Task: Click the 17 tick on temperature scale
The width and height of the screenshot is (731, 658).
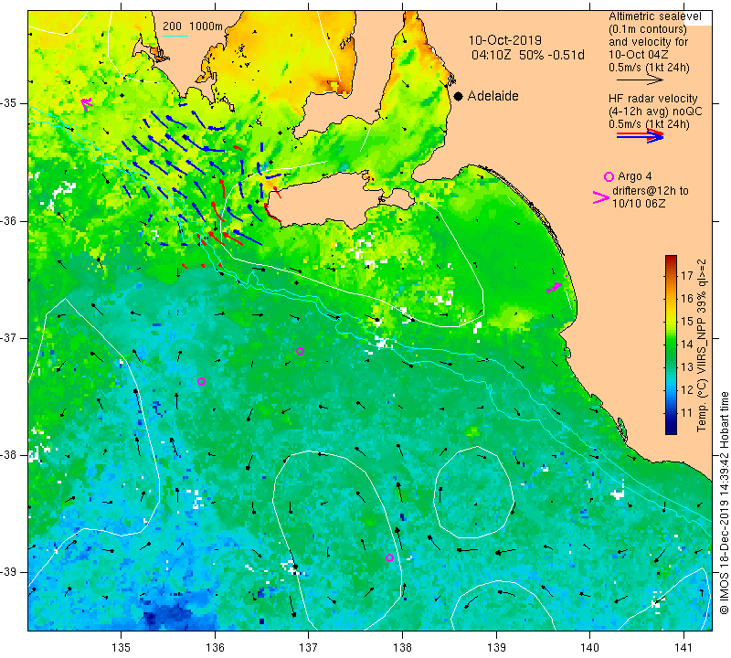Action: (x=687, y=275)
